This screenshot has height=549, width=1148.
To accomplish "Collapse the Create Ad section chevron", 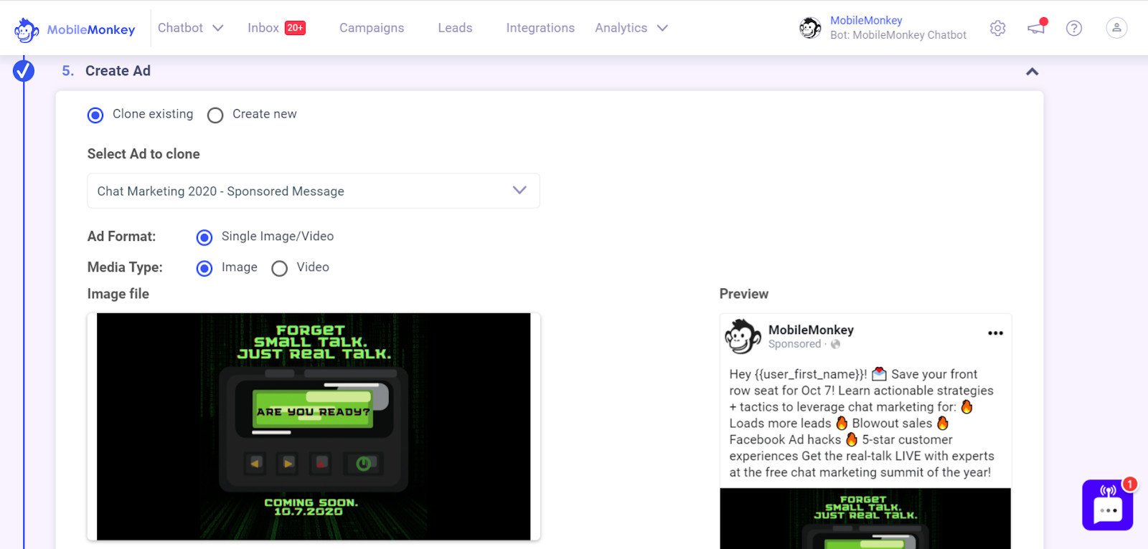I will click(1032, 72).
